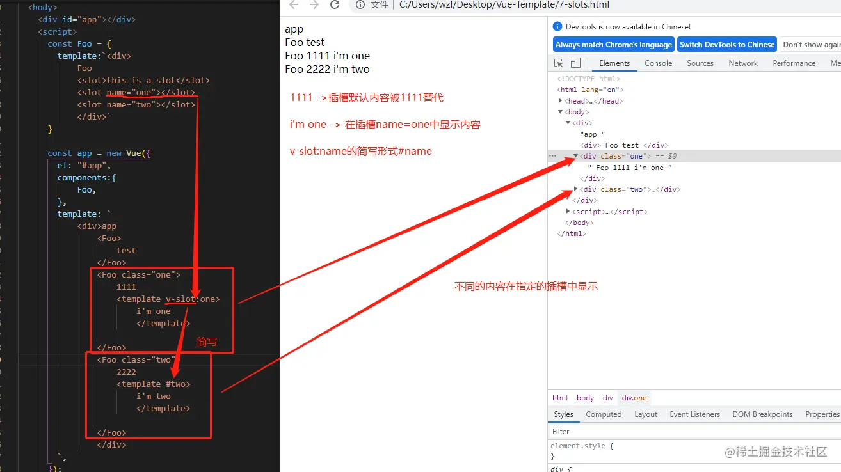
Task: Select the html lang="en" node
Action: point(590,90)
